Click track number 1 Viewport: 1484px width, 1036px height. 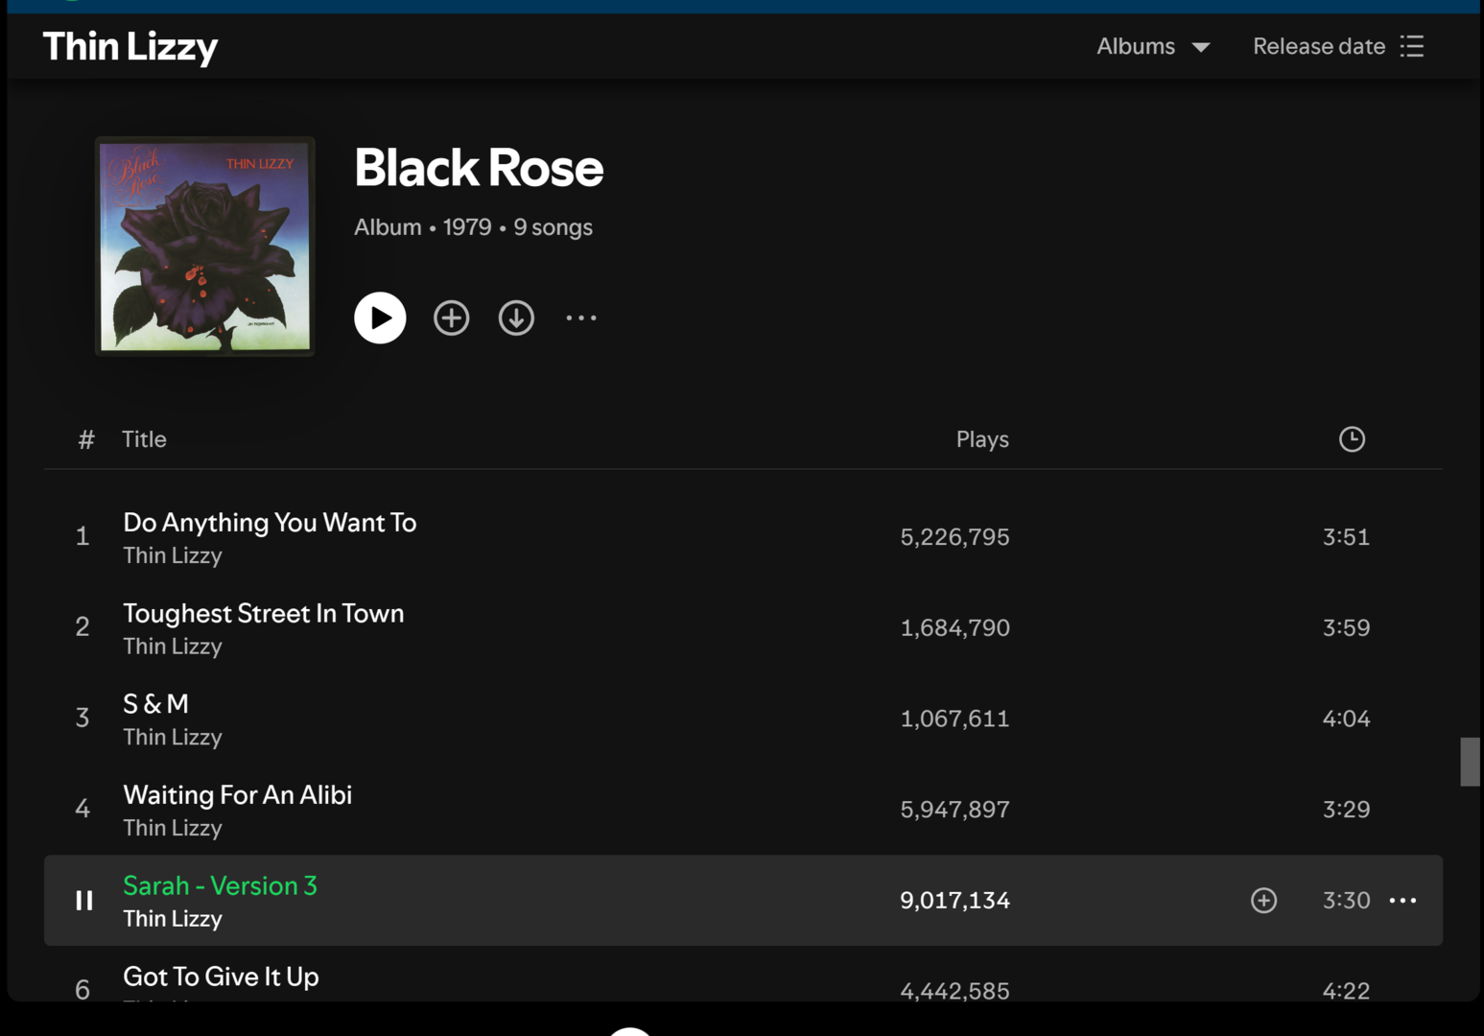pyautogui.click(x=82, y=535)
